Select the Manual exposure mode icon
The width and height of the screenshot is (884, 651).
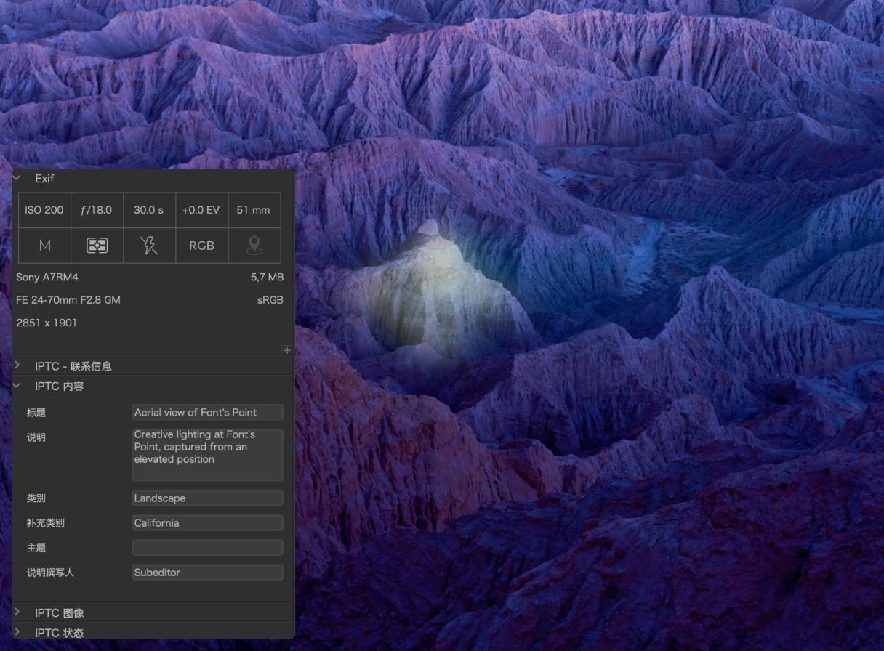[44, 245]
